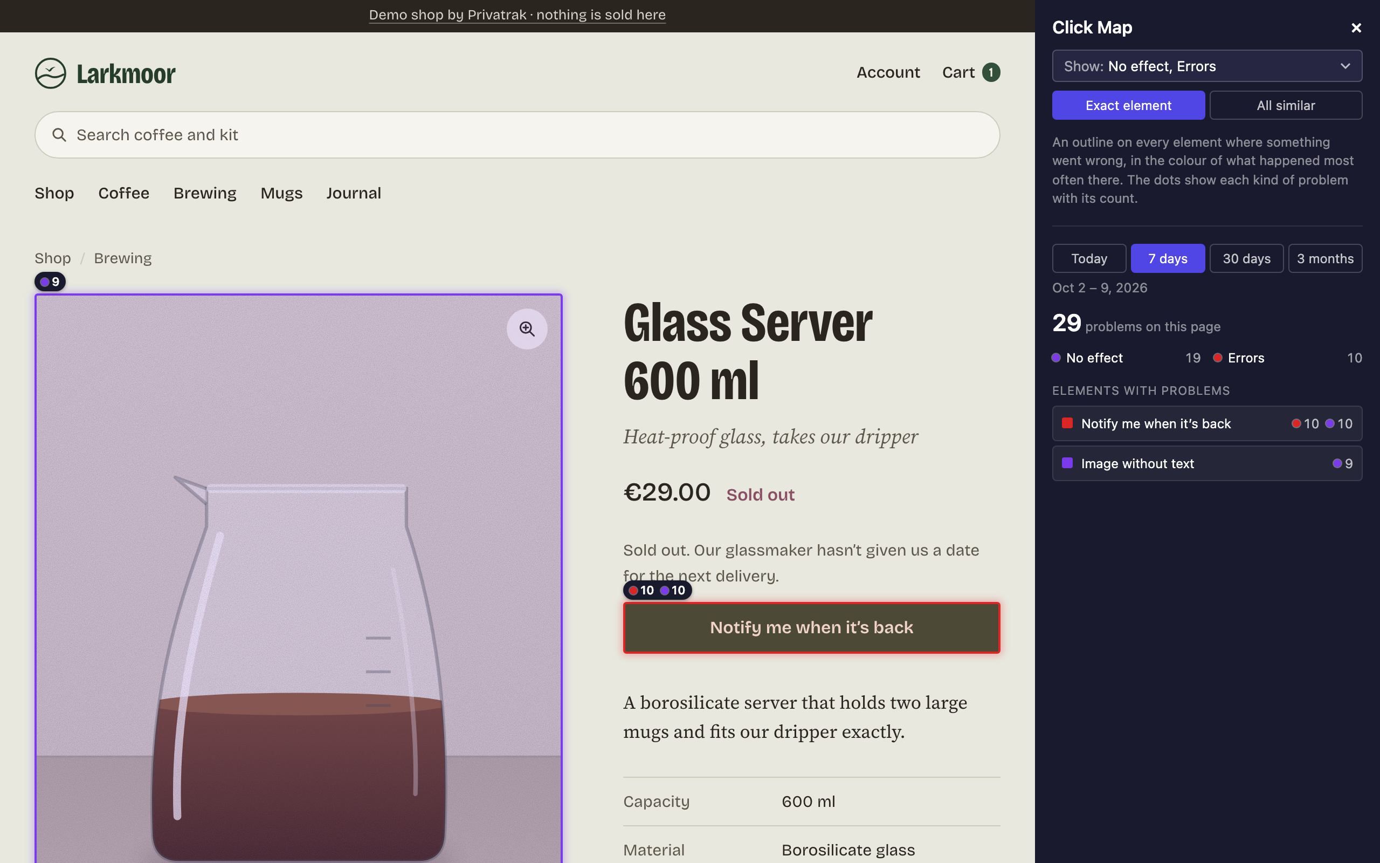Open the Account link

click(x=888, y=72)
